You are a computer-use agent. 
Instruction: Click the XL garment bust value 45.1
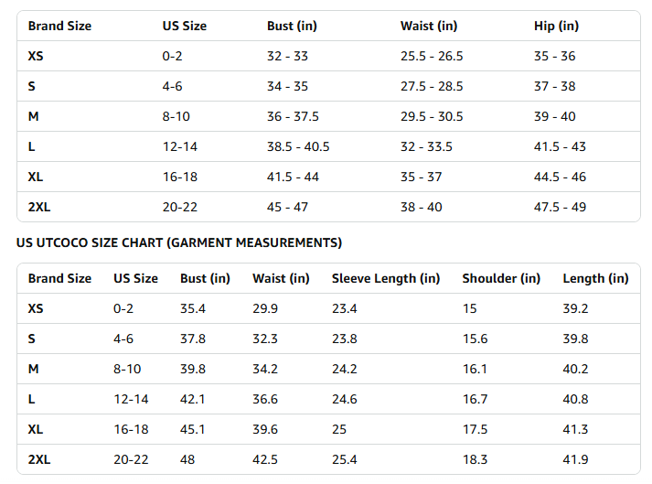[193, 429]
